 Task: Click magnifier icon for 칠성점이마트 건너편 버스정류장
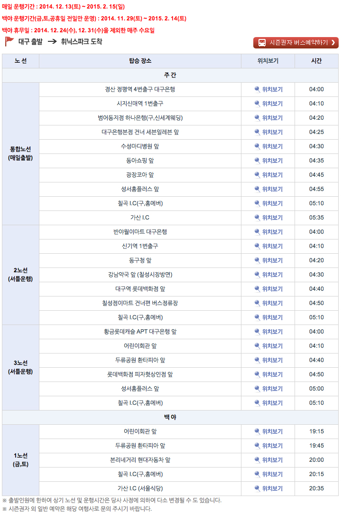258,303
